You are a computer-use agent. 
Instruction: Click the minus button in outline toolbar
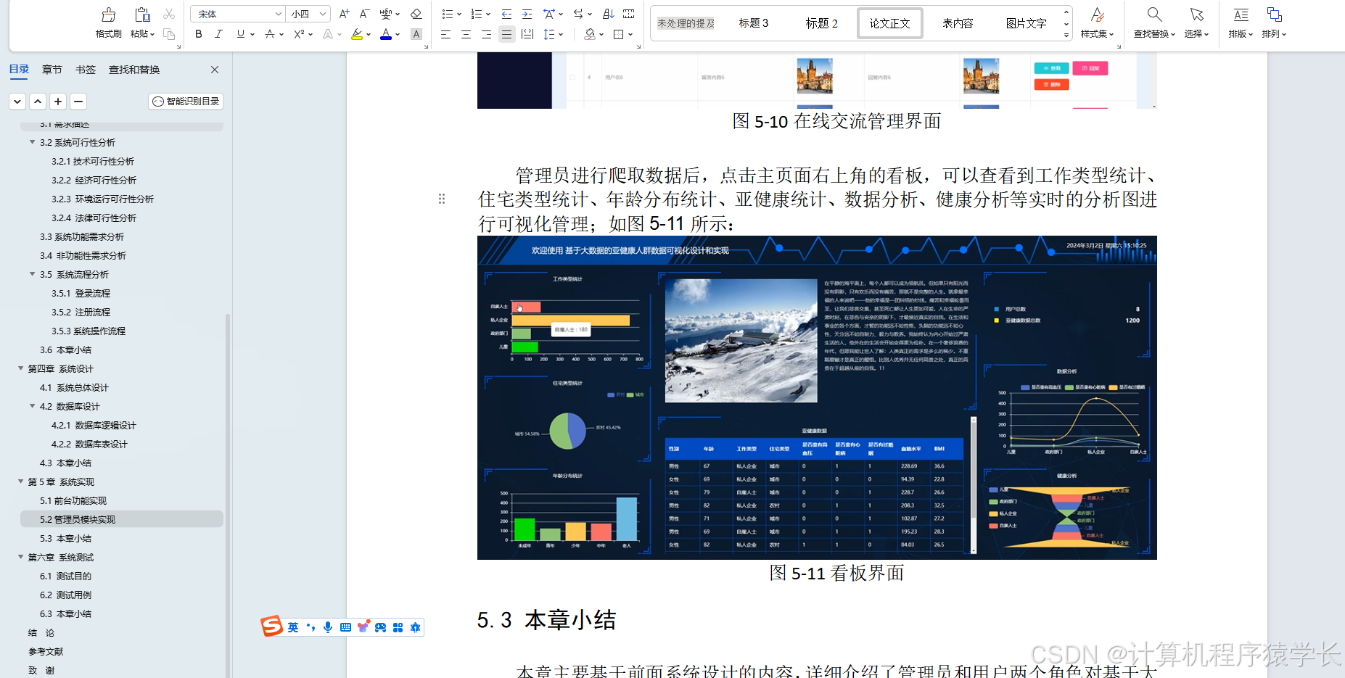click(x=78, y=102)
